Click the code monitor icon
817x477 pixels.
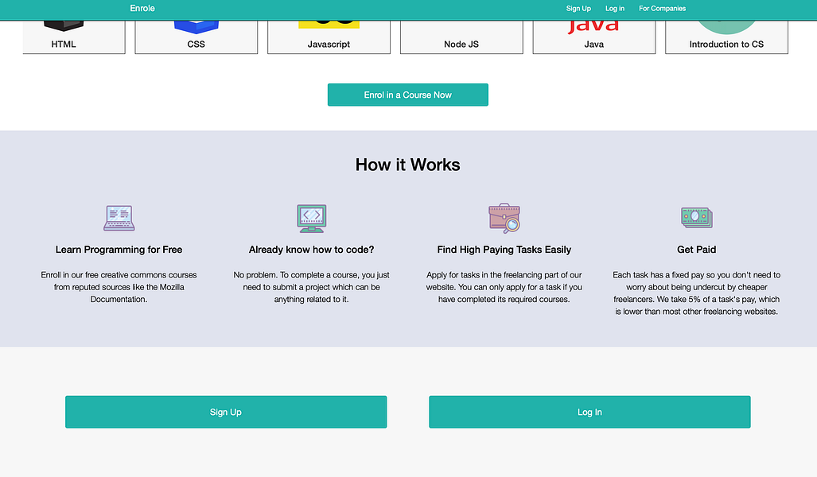tap(312, 218)
